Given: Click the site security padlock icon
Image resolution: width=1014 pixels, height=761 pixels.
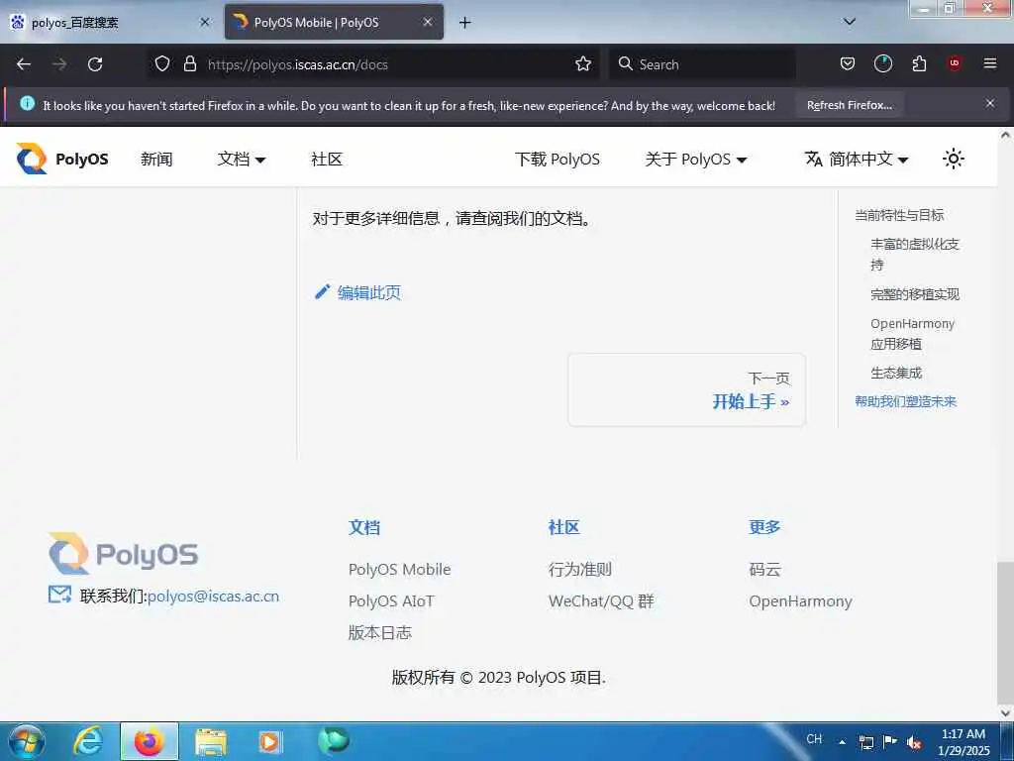Looking at the screenshot, I should [189, 63].
